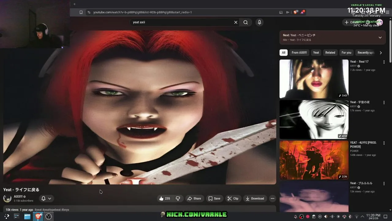
Task: Select the 'For you' filter chip
Action: [x=346, y=52]
